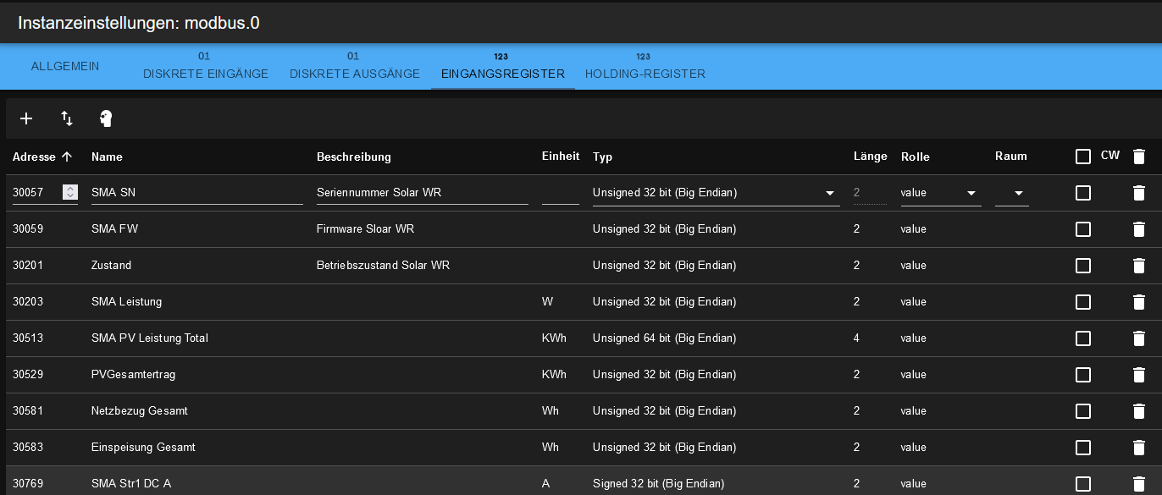
Task: Go to the Allgemein settings tab
Action: click(x=65, y=66)
